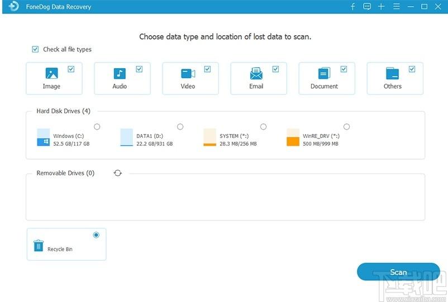Click the SYSTEM drive usage bar icon
The width and height of the screenshot is (448, 302).
pos(209,137)
